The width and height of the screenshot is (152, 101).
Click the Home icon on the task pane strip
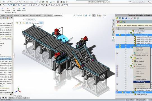[113, 21]
